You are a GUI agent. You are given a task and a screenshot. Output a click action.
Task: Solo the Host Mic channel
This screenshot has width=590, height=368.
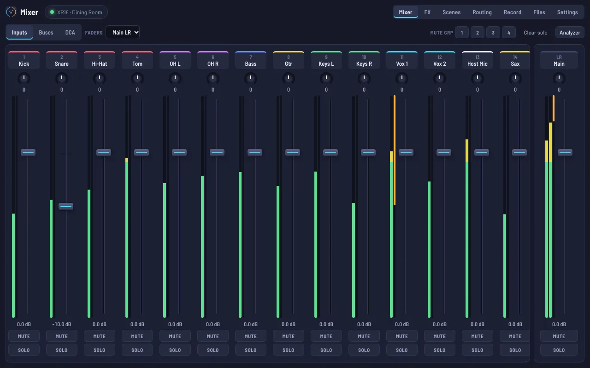[x=478, y=350]
